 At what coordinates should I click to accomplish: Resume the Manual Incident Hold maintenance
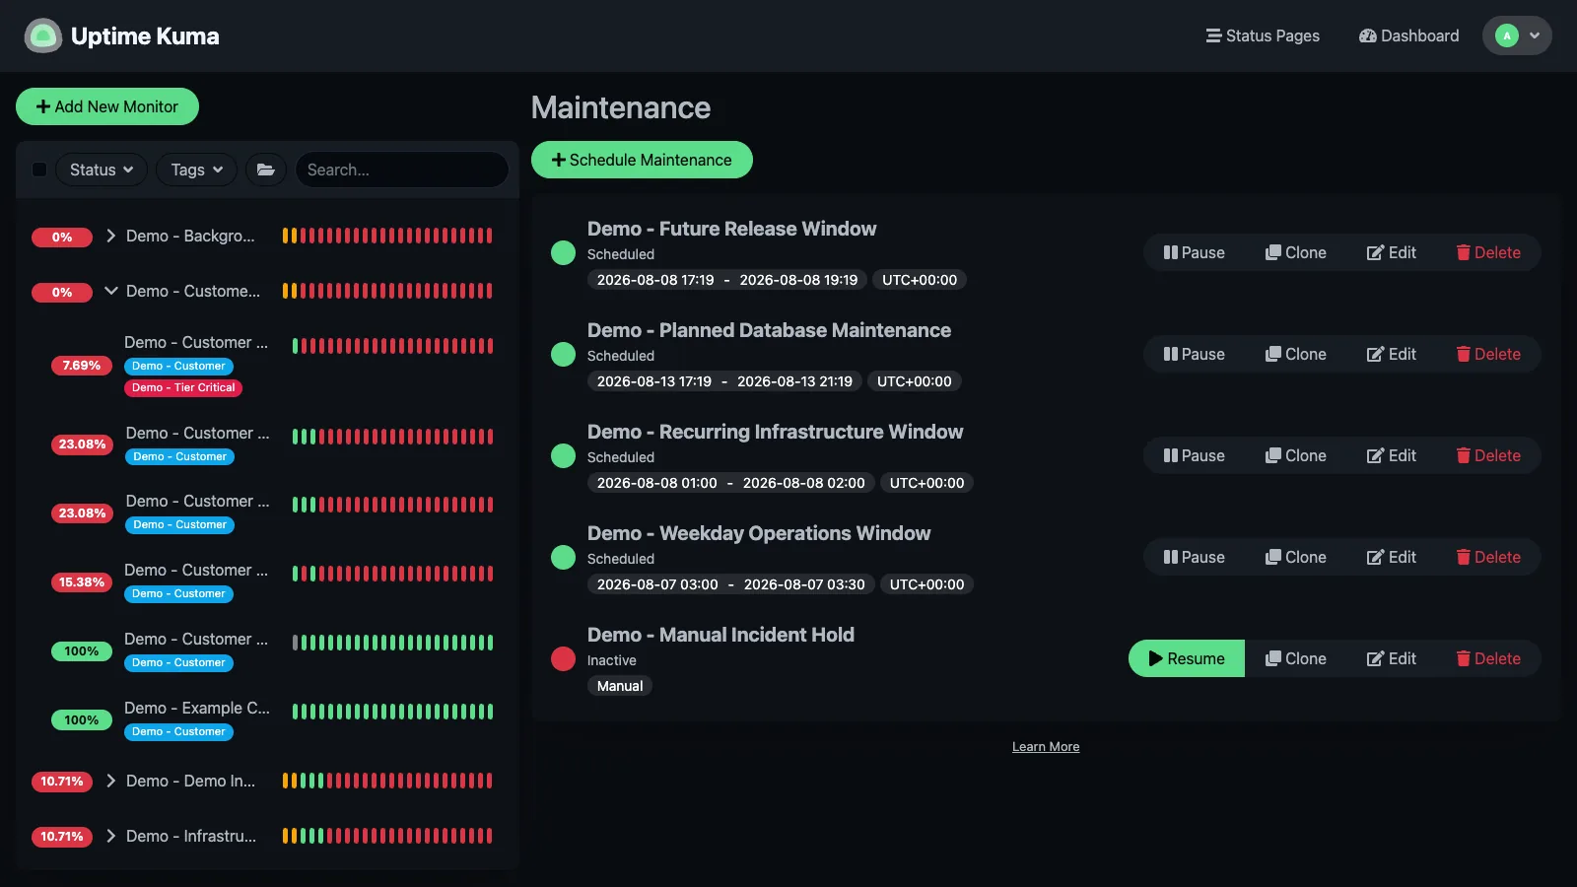tap(1187, 658)
